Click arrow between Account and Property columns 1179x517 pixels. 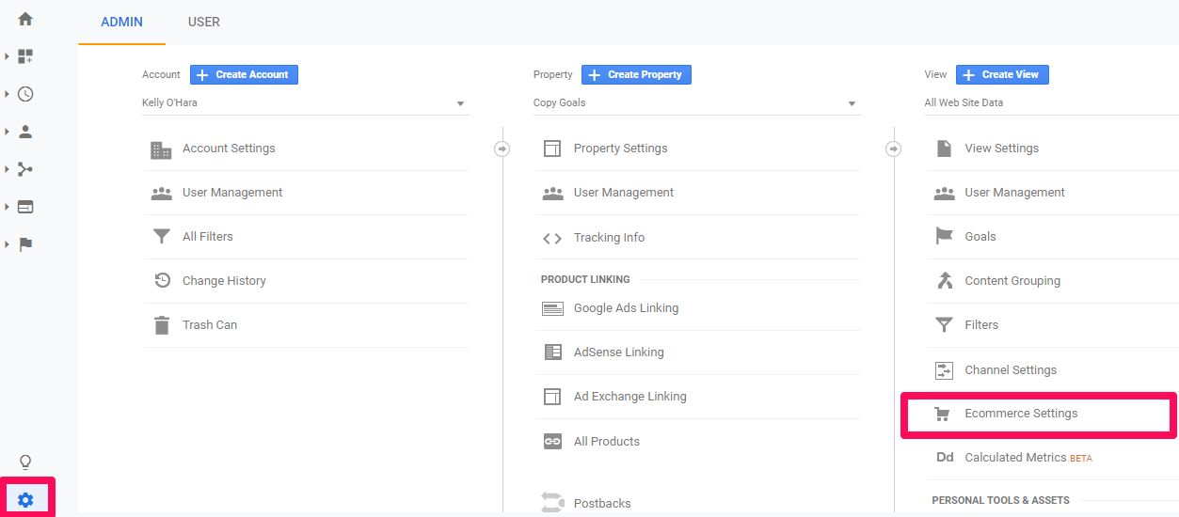(x=502, y=149)
